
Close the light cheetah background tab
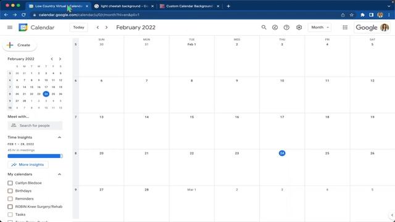pyautogui.click(x=152, y=6)
